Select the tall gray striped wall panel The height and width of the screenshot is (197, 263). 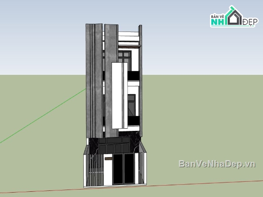point(93,79)
